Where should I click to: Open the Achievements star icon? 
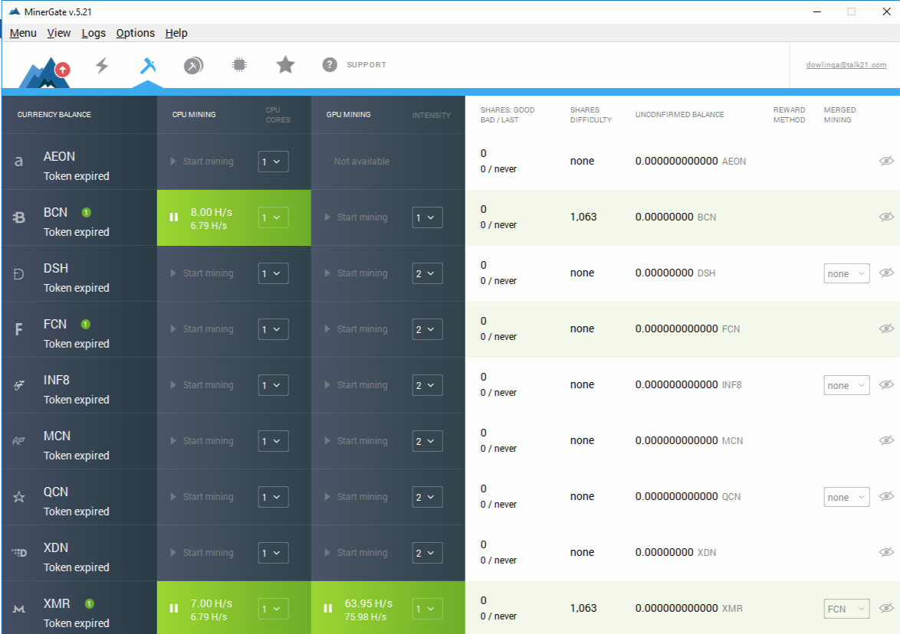[285, 65]
